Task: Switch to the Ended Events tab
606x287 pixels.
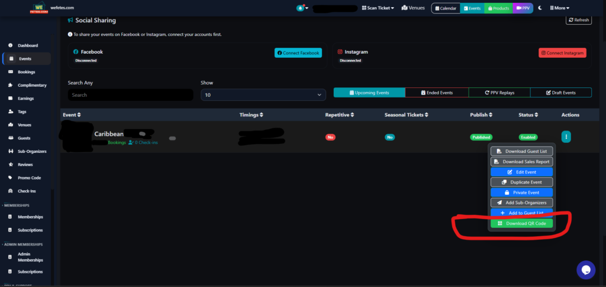Action: click(x=436, y=93)
